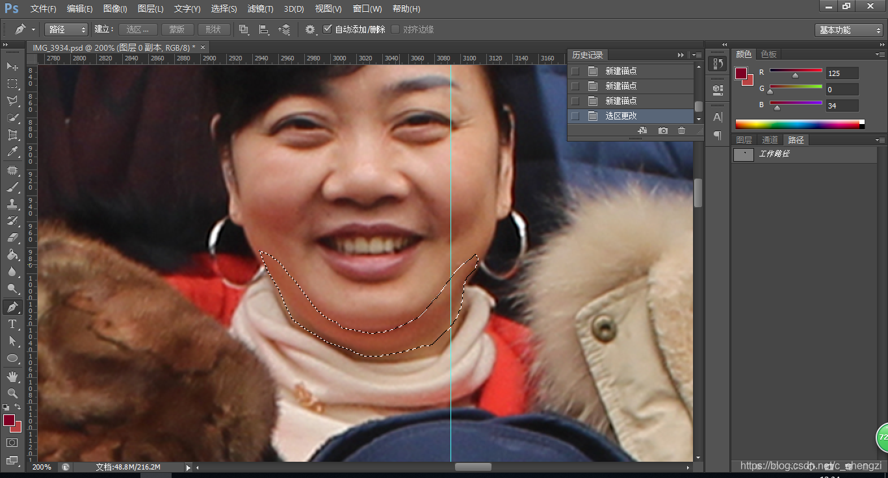Close the IMG_3934.psd document tab
Viewport: 888px width, 478px height.
pyautogui.click(x=203, y=47)
